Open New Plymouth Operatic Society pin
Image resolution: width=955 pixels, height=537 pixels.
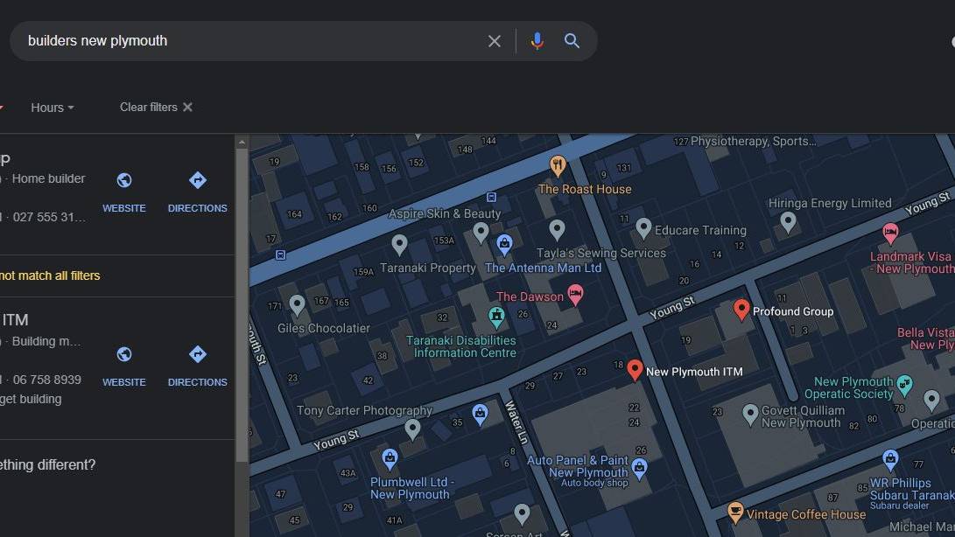904,385
